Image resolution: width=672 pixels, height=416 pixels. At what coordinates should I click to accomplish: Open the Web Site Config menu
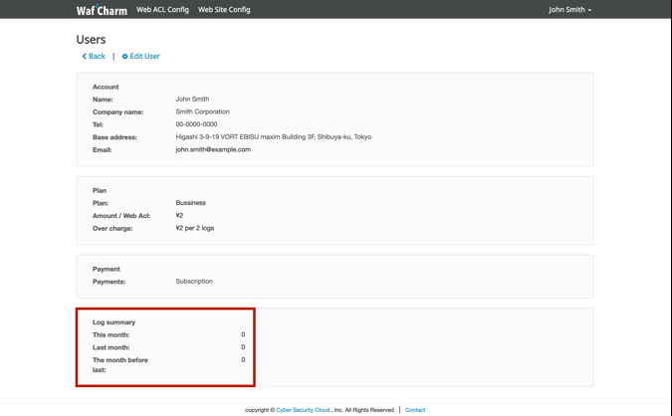point(224,10)
